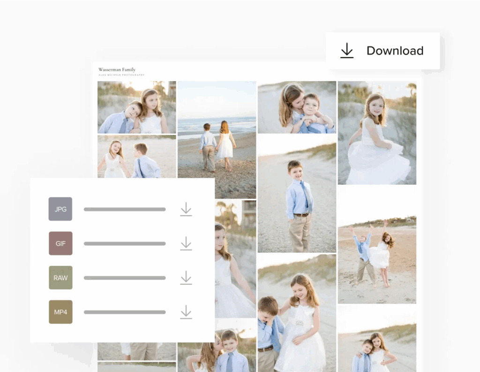Select the MP4 format badge

pos(60,312)
